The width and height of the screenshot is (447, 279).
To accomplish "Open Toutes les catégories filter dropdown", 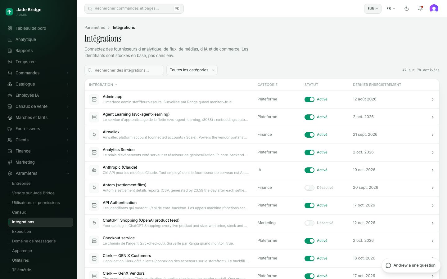I will pyautogui.click(x=192, y=70).
